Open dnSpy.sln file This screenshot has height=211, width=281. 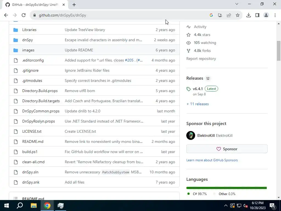click(x=30, y=172)
